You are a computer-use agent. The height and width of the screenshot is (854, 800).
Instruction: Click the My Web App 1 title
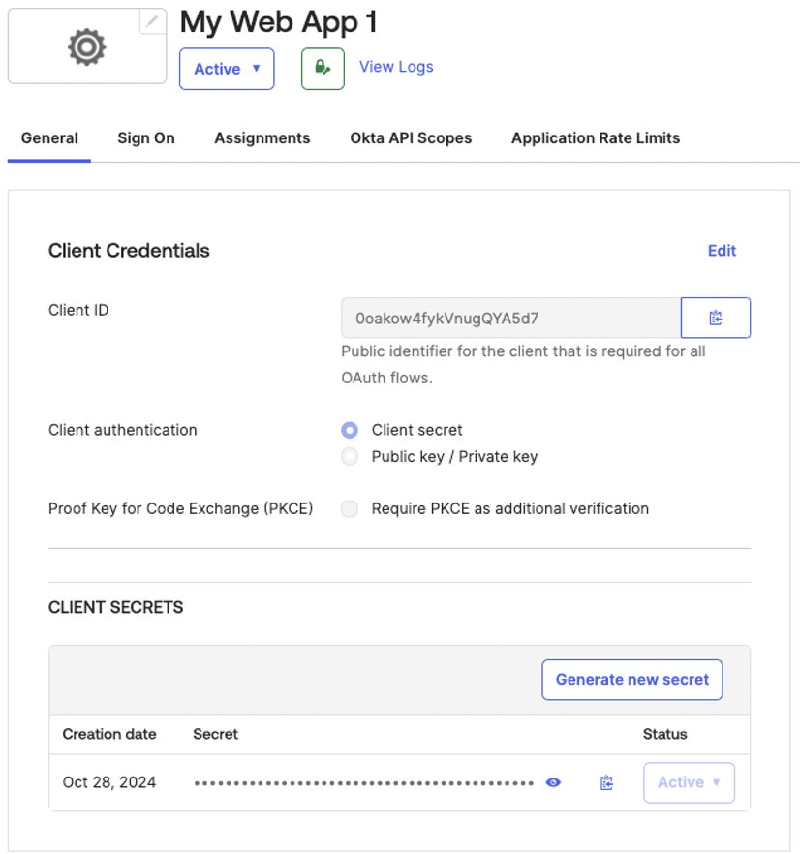(279, 23)
